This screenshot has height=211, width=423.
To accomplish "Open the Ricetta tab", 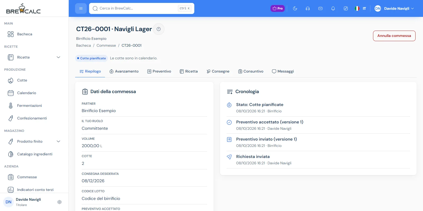I will coord(189,71).
